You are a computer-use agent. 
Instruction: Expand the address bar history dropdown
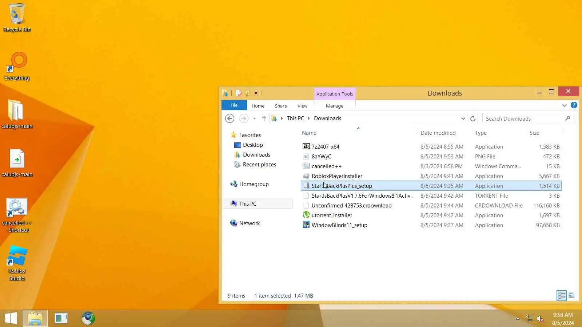(463, 118)
